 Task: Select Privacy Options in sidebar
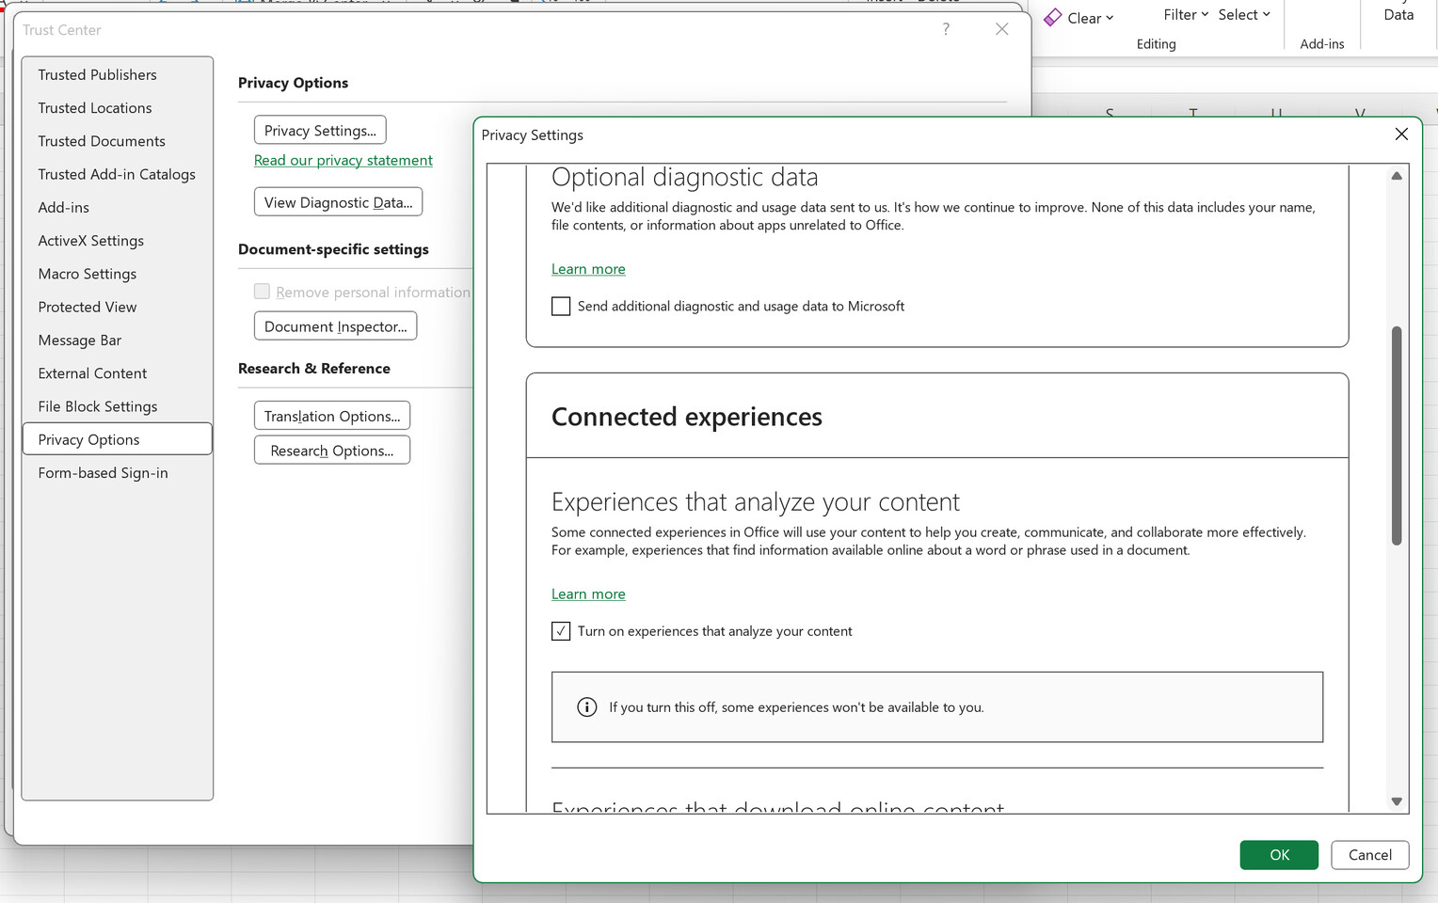[x=117, y=439]
